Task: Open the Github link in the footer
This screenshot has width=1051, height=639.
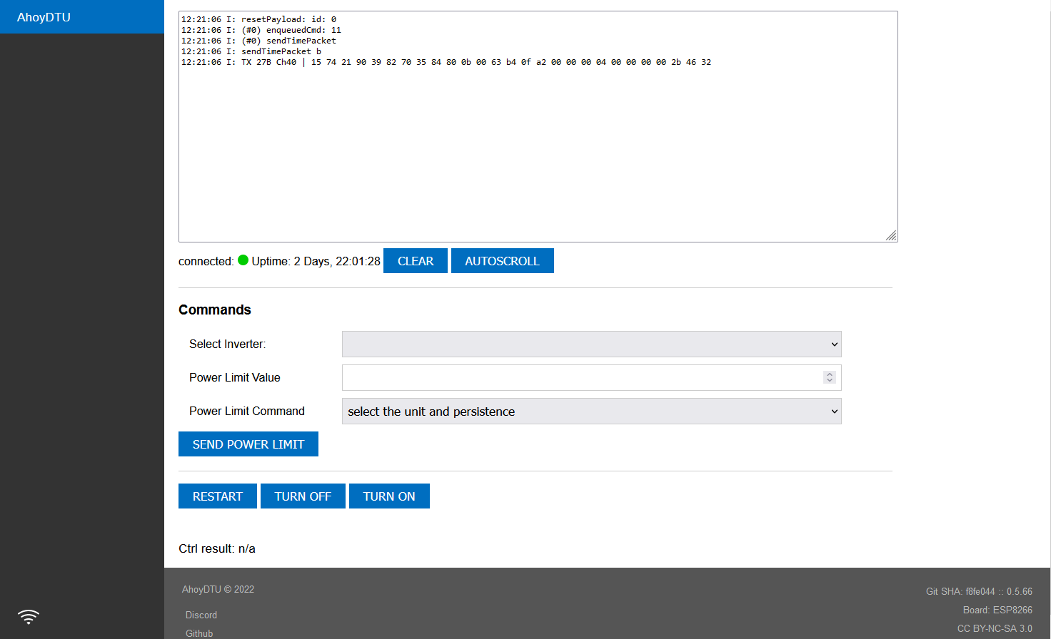Action: 198,633
